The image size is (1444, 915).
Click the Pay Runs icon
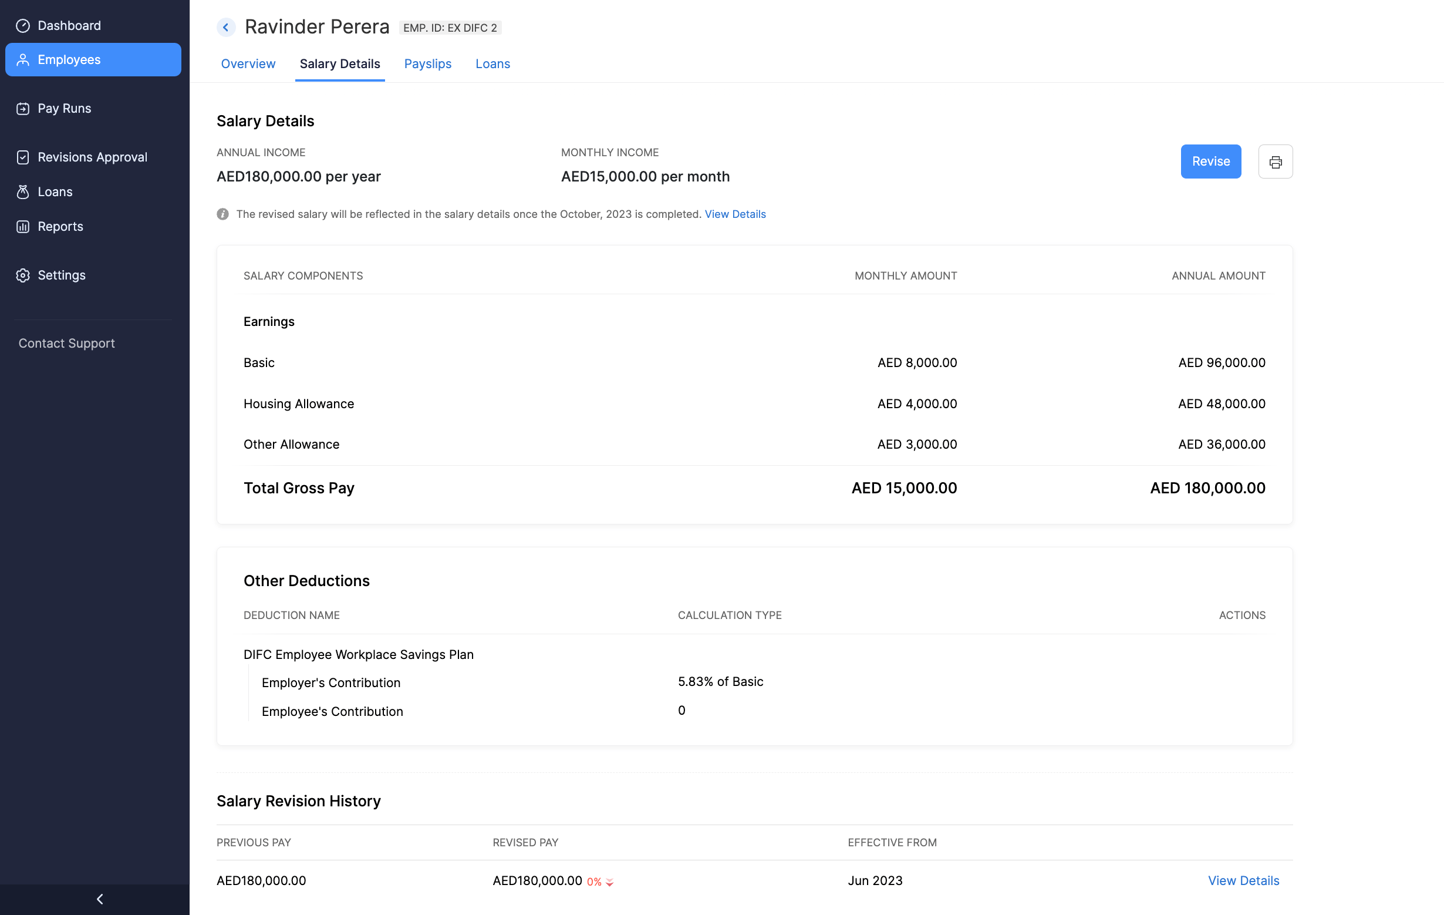[x=23, y=109]
